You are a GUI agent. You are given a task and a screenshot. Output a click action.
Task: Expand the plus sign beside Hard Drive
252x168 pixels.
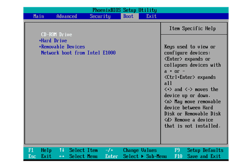point(40,40)
